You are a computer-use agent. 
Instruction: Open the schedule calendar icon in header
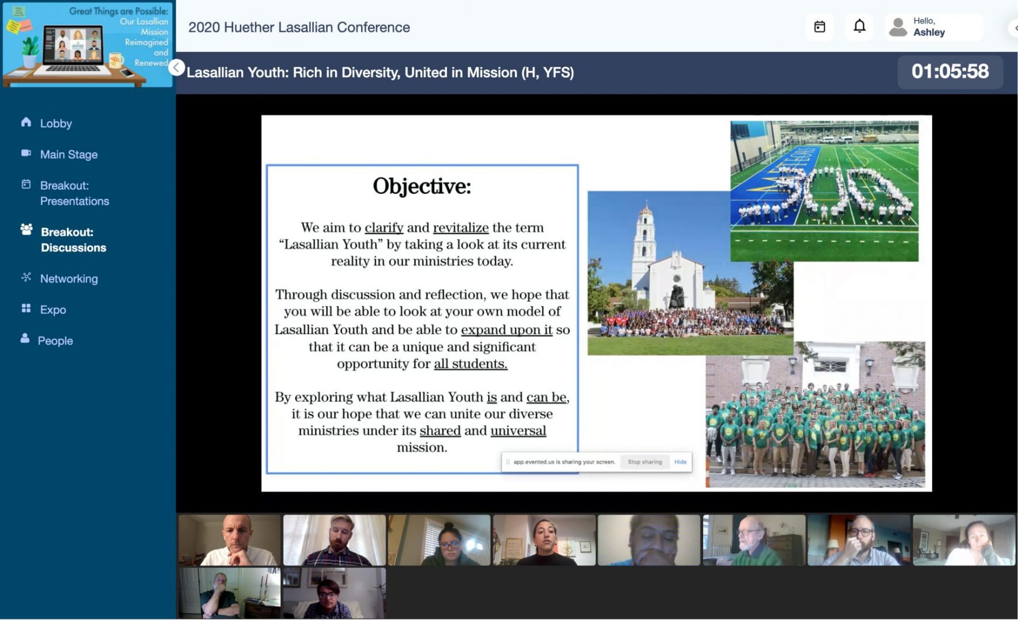point(819,27)
